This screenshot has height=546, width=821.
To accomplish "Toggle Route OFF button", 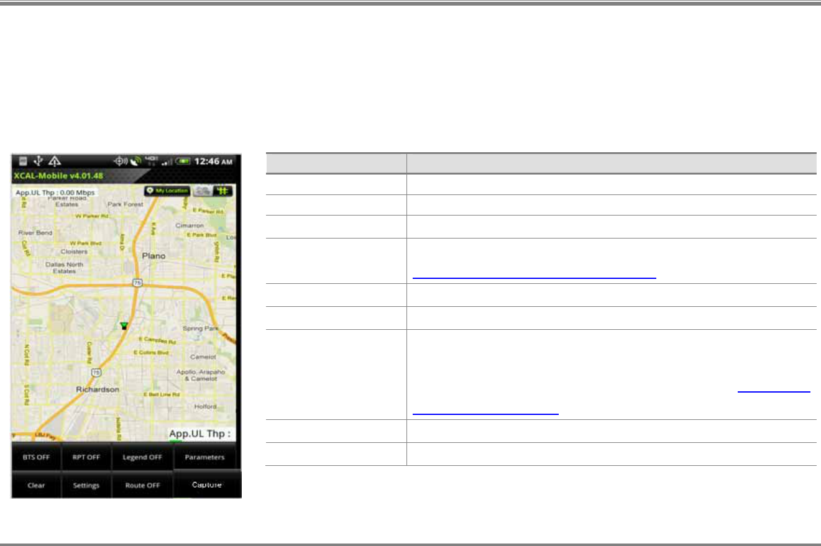I will pos(142,485).
